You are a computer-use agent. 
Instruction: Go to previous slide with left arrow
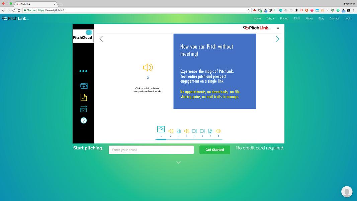coord(101,39)
